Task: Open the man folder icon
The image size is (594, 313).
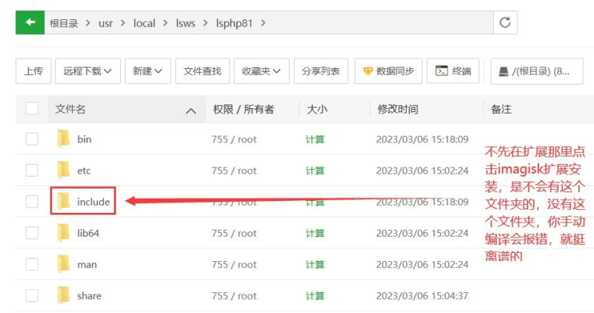Action: click(x=64, y=264)
